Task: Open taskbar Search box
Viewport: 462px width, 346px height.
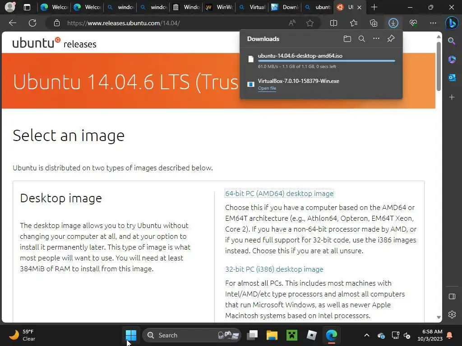Action: 191,335
